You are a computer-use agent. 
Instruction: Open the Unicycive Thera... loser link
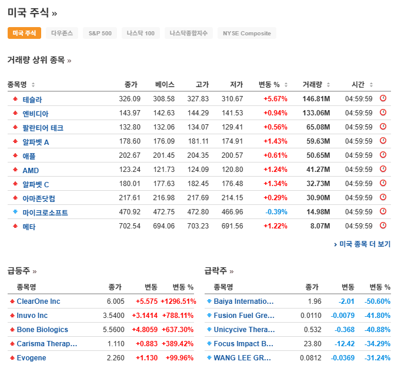click(244, 329)
